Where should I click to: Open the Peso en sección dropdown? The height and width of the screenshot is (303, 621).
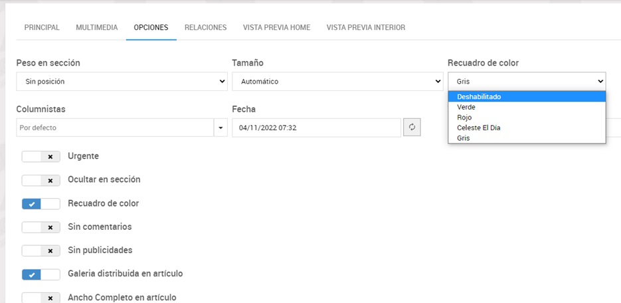coord(122,82)
